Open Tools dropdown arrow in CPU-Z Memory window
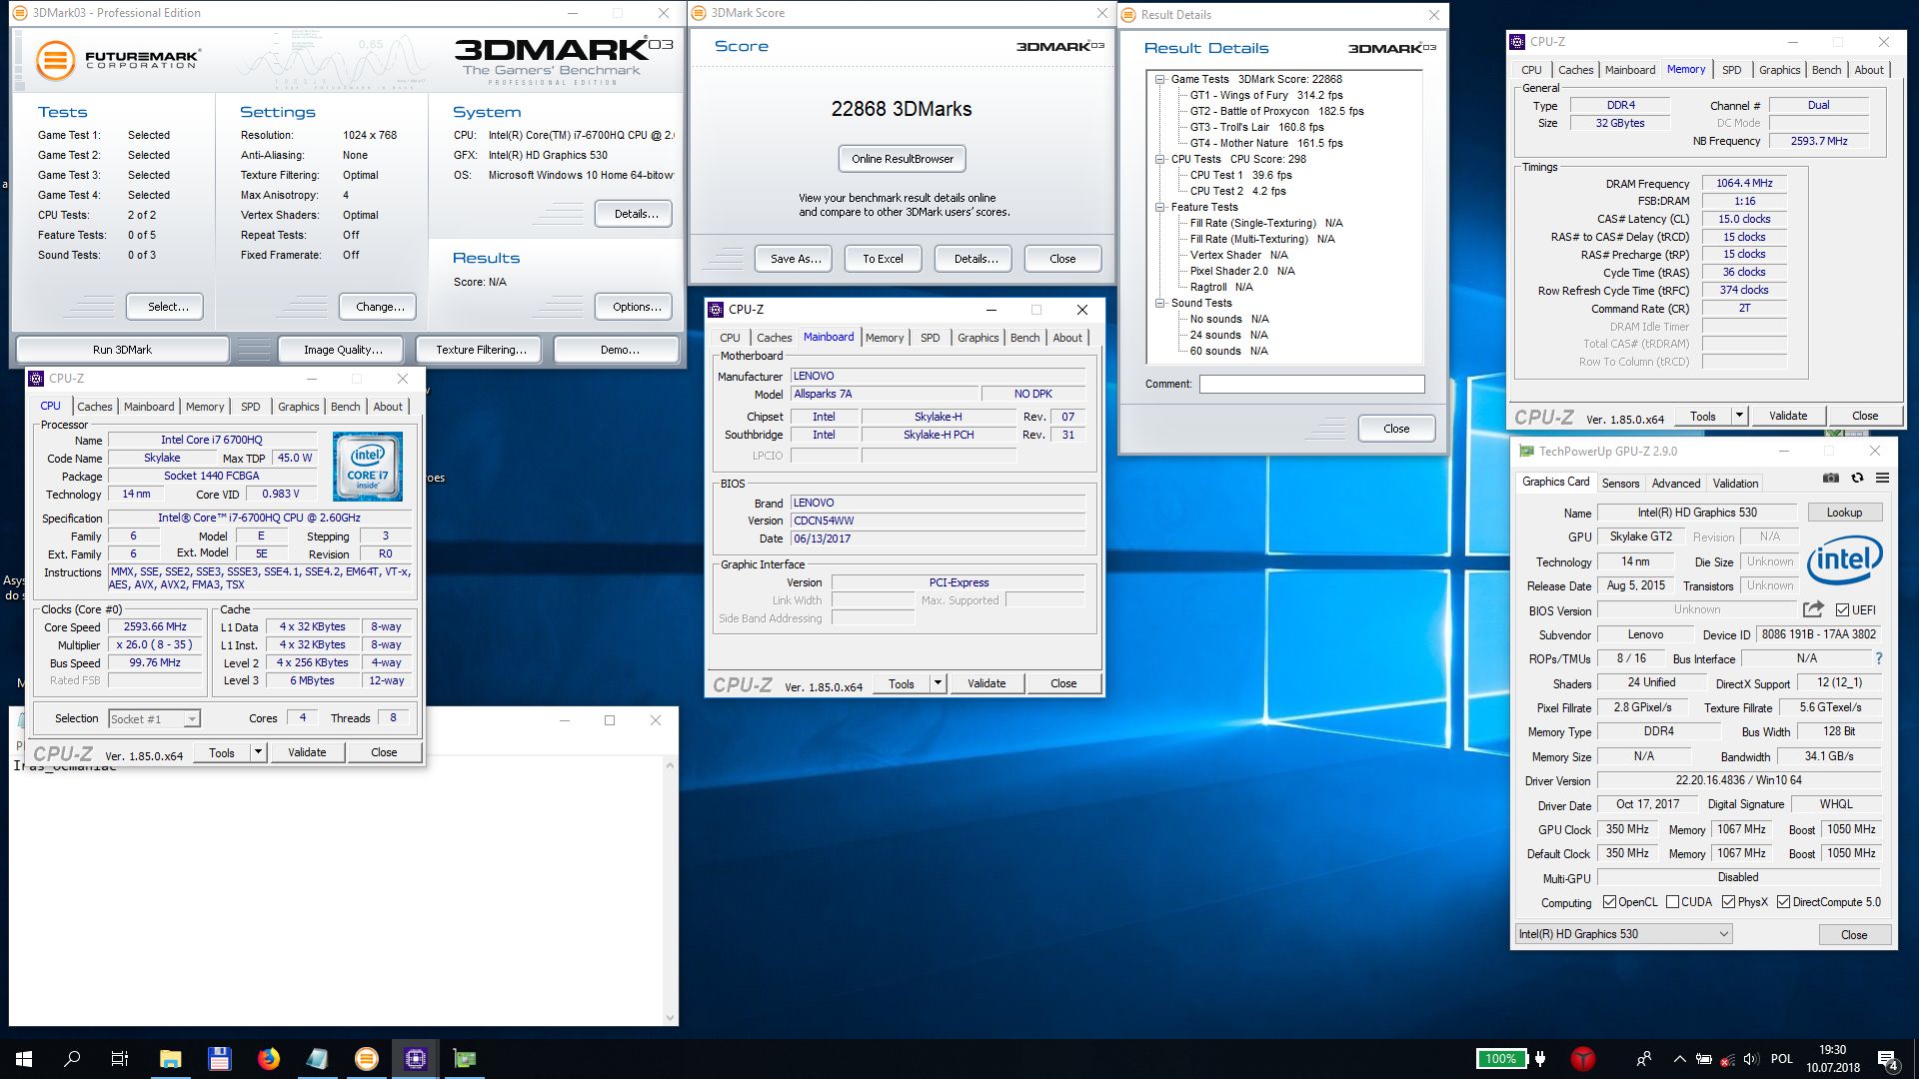Viewport: 1919px width, 1079px height. click(1739, 416)
